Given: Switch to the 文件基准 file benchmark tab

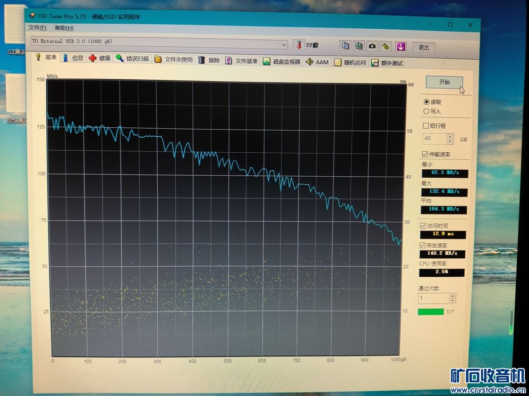Looking at the screenshot, I should coord(241,61).
